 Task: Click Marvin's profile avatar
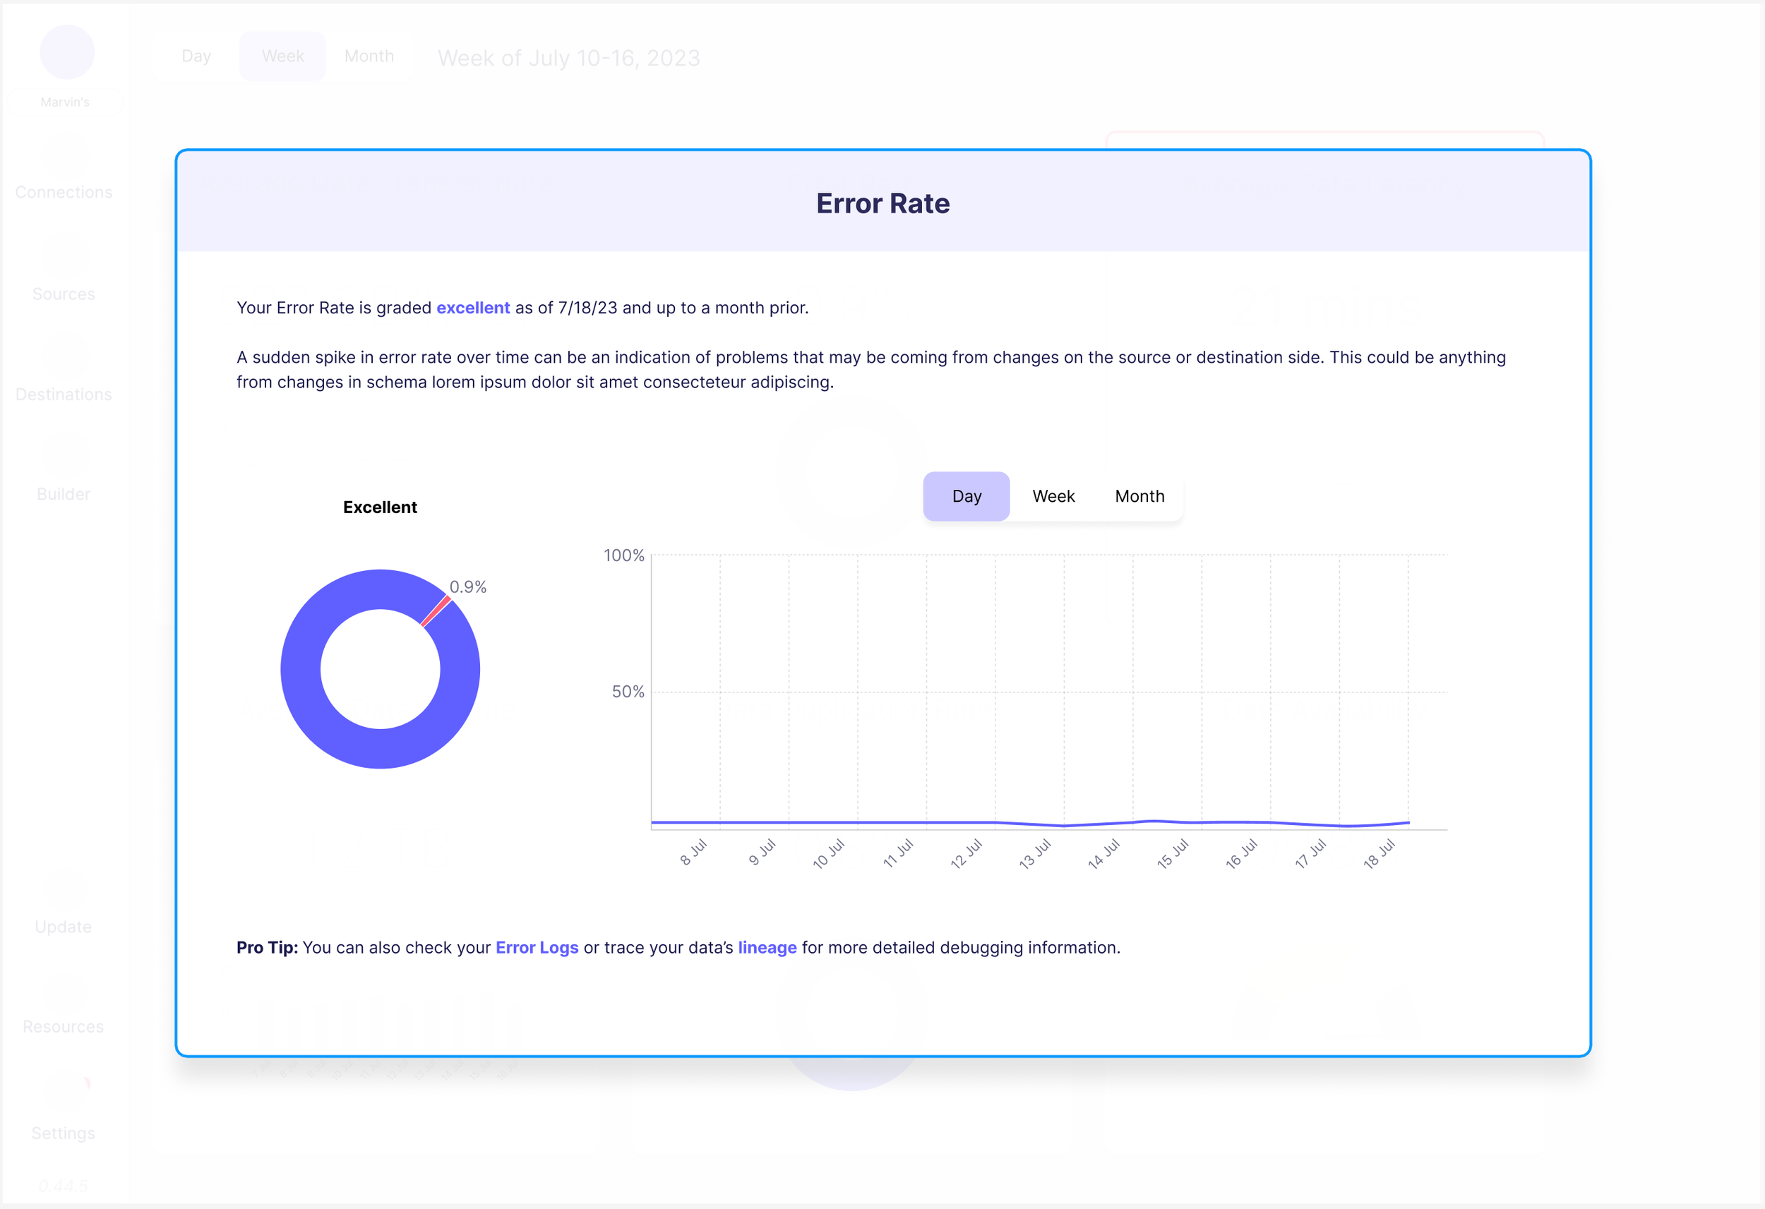67,52
